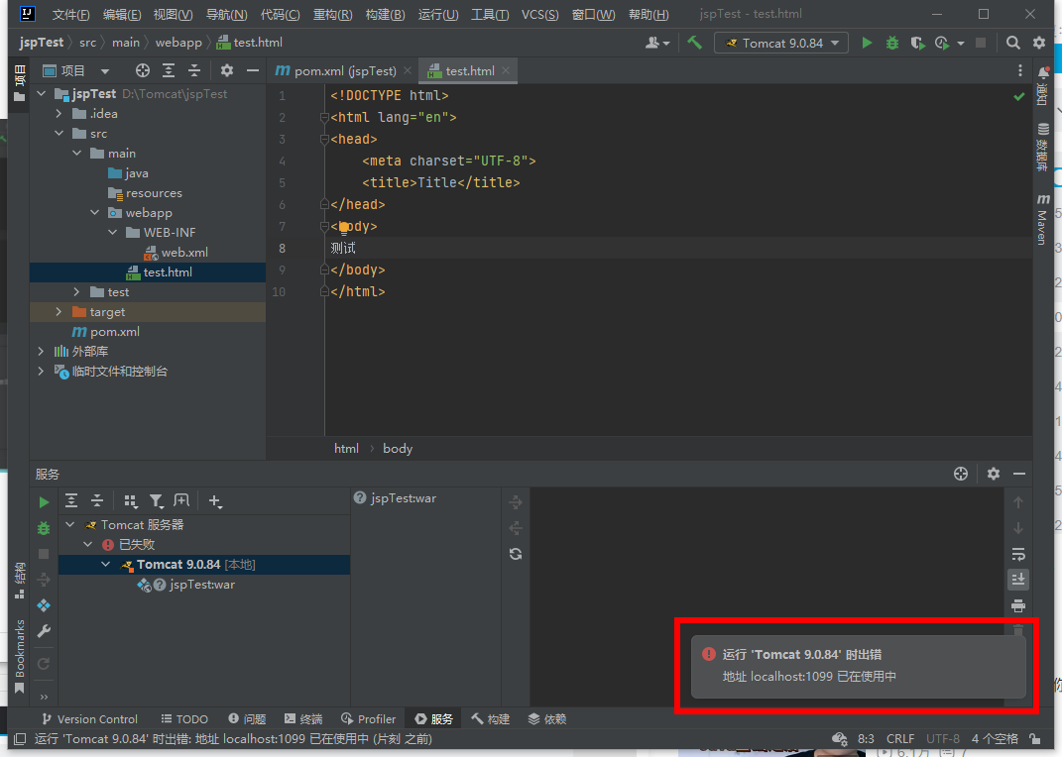Click the wrench icon in Services panel

(x=44, y=631)
